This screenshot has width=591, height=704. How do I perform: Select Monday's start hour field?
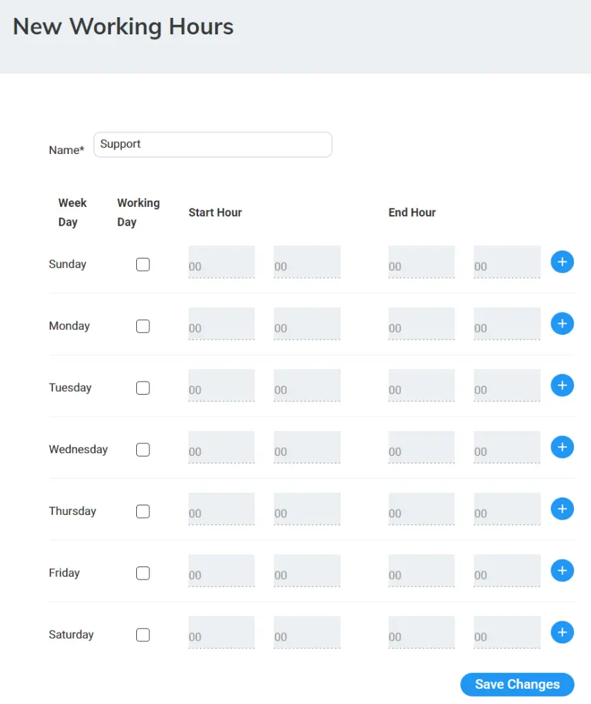(222, 324)
